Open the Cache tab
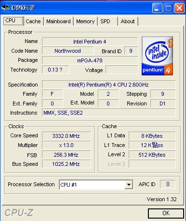 (x=33, y=21)
